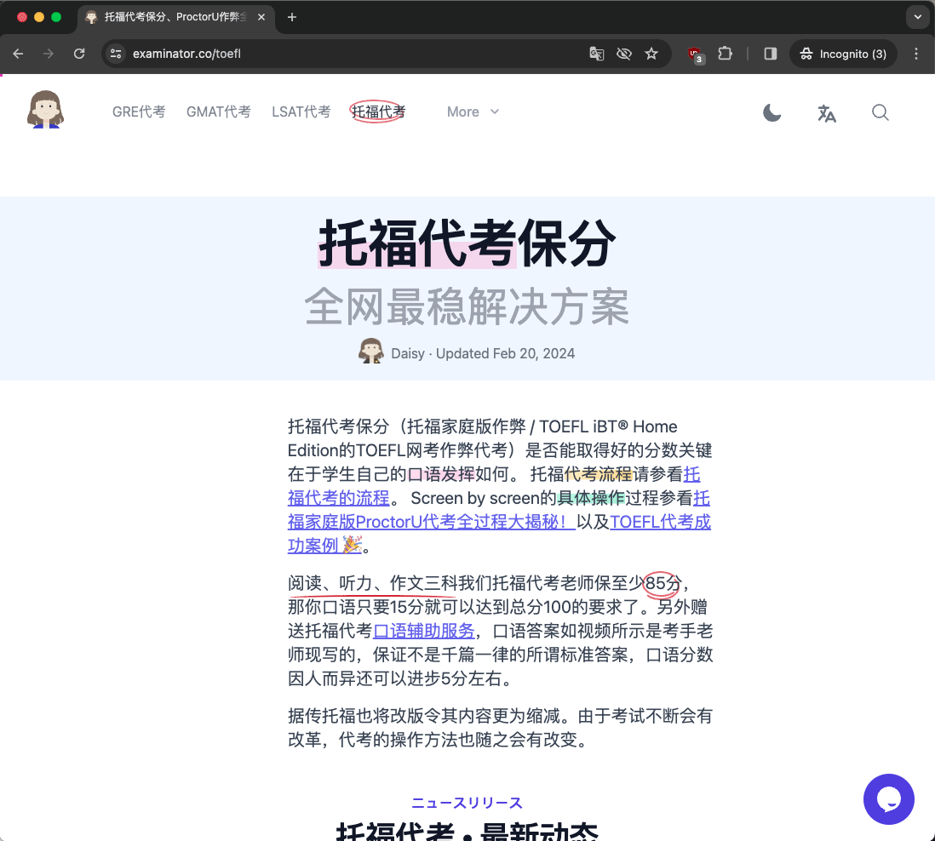Click the 托福代考保分 main heading
This screenshot has width=935, height=841.
pyautogui.click(x=467, y=243)
